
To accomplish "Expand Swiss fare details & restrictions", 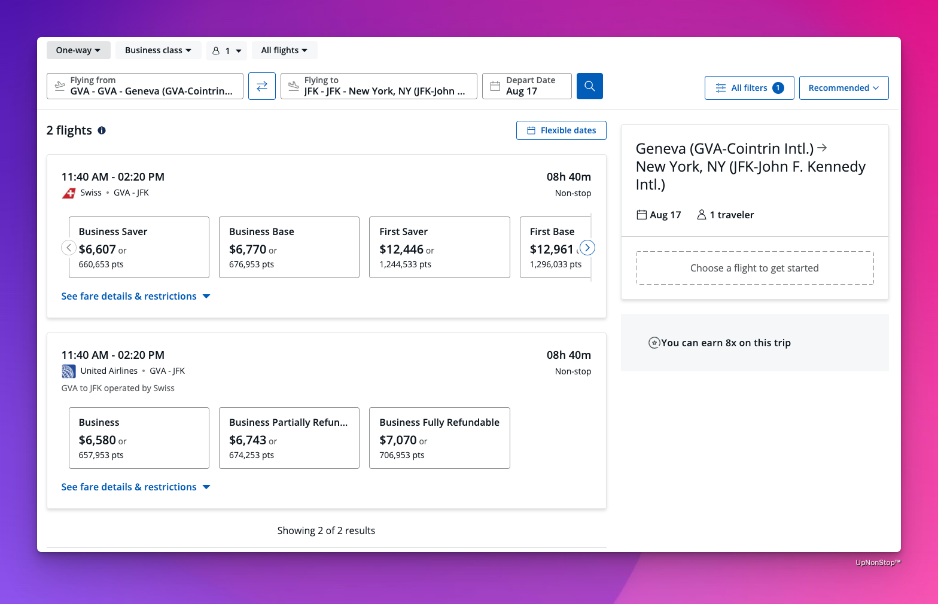I will click(x=136, y=296).
